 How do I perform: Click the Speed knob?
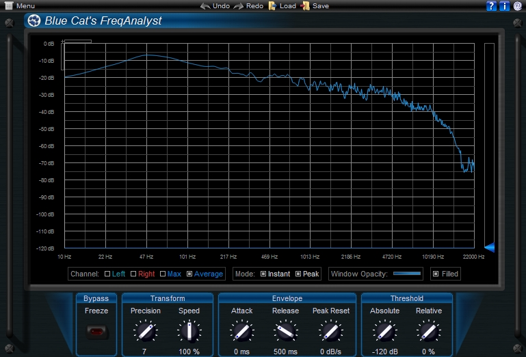pyautogui.click(x=189, y=331)
